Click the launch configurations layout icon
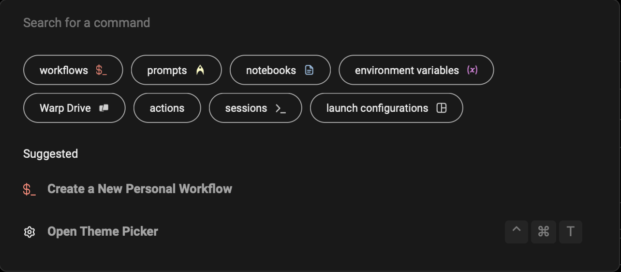Viewport: 621px width, 272px height. point(441,108)
